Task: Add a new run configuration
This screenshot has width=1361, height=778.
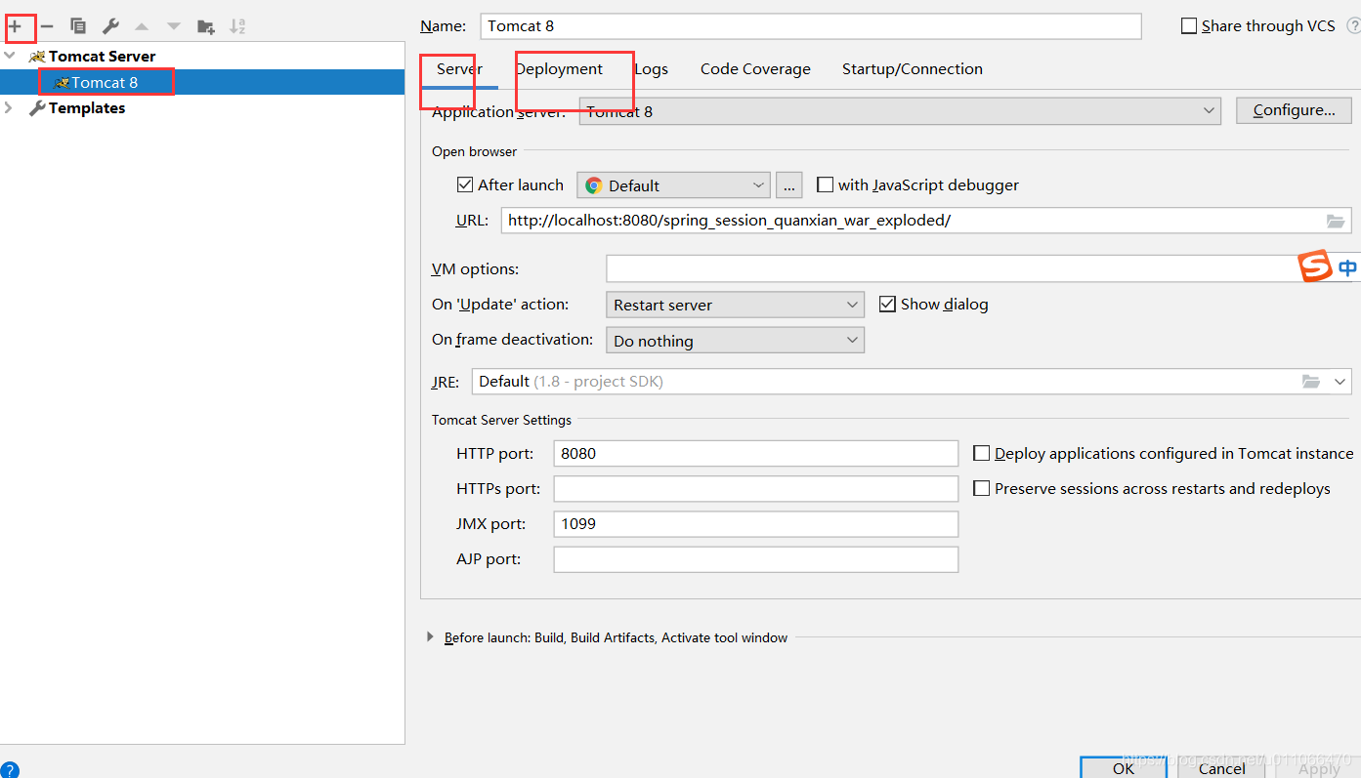Action: (x=15, y=27)
